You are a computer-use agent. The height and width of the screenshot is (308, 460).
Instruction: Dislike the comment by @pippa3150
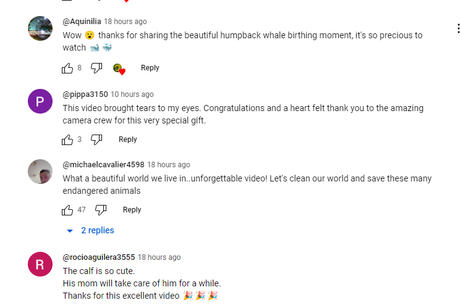click(x=96, y=139)
